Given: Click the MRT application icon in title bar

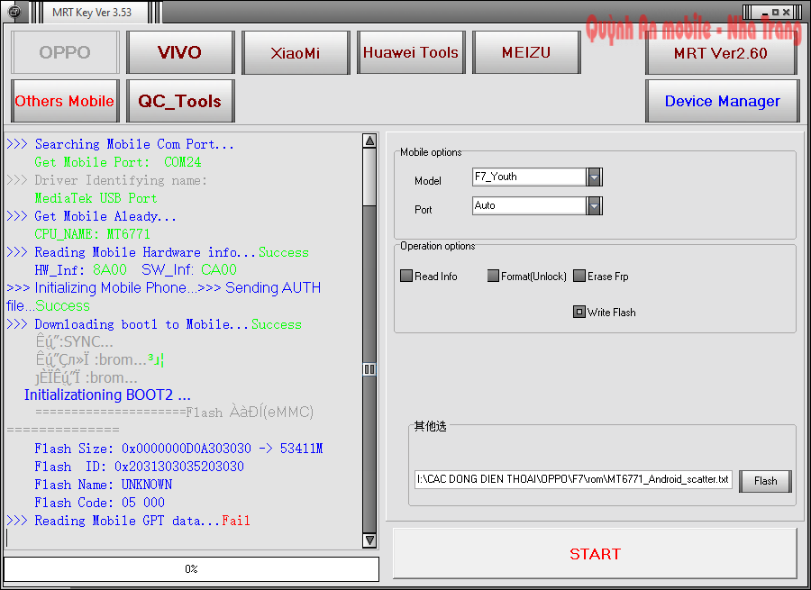Looking at the screenshot, I should pos(14,12).
